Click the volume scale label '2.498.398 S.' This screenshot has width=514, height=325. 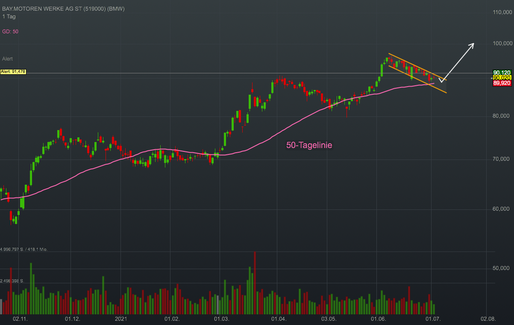[12, 281]
